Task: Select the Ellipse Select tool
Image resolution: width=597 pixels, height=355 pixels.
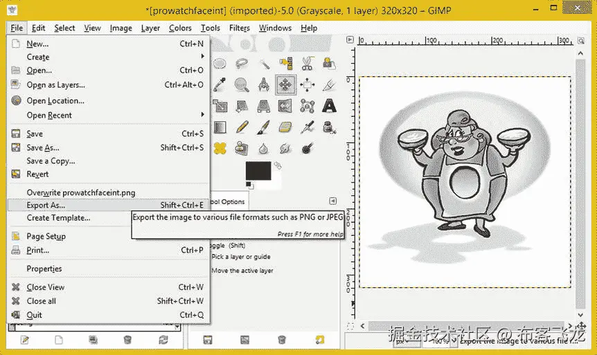Action: click(x=220, y=64)
